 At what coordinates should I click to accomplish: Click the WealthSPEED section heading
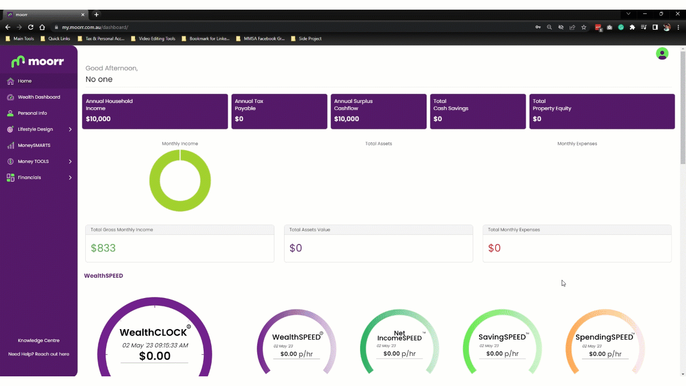(x=103, y=276)
